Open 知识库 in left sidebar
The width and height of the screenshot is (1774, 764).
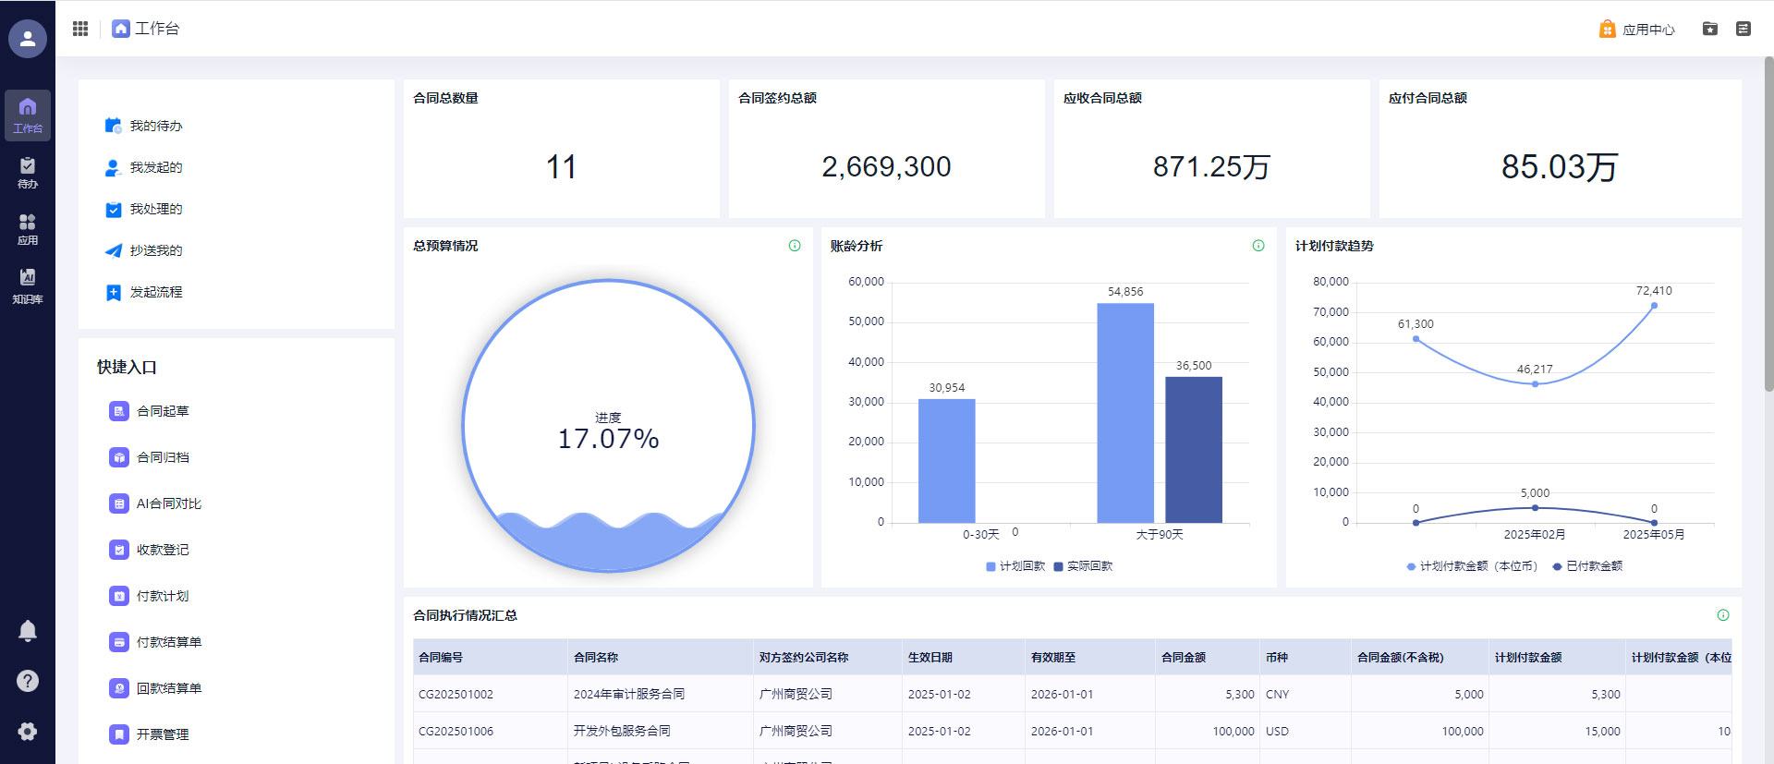pos(28,285)
